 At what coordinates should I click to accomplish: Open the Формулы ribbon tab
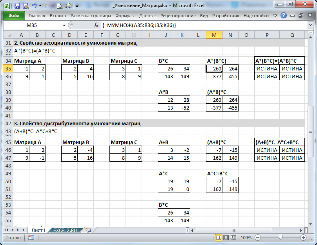click(125, 16)
